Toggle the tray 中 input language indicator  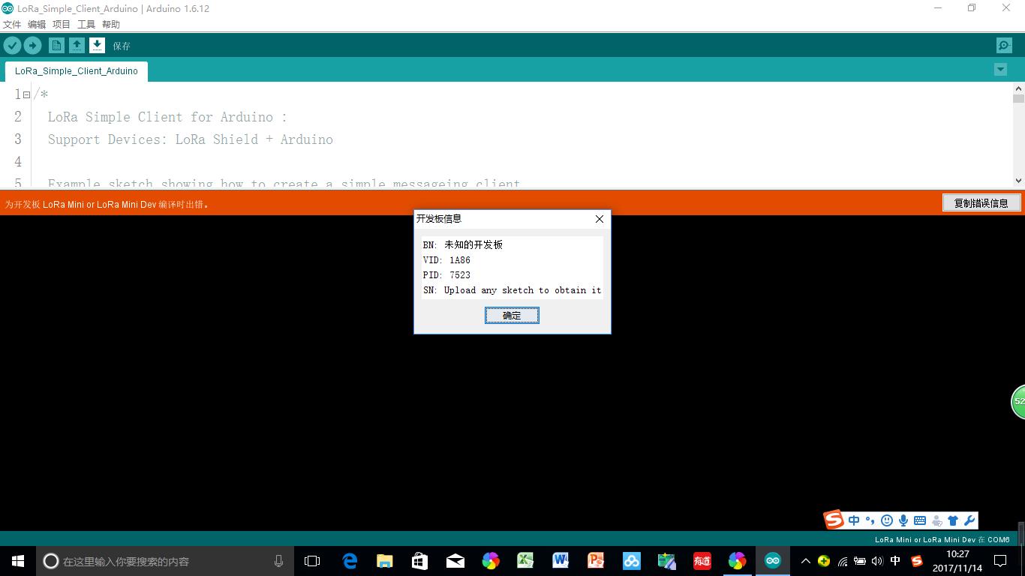(895, 561)
